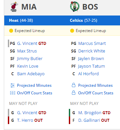Screen dimensions: 120x130
Task: View Jayson Tatum's player profile
Action: [x=91, y=66]
